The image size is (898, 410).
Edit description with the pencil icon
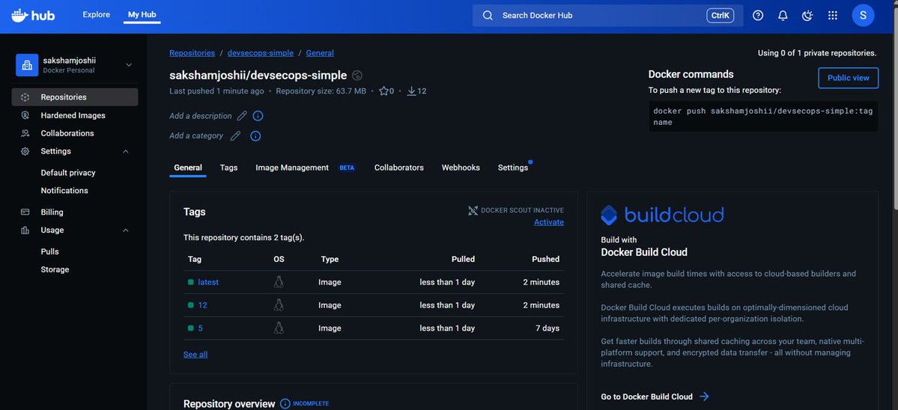242,116
